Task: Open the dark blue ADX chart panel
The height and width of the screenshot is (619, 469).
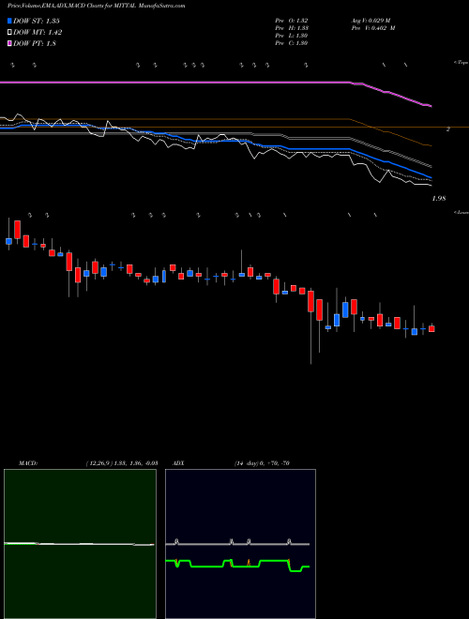Action: pyautogui.click(x=240, y=544)
